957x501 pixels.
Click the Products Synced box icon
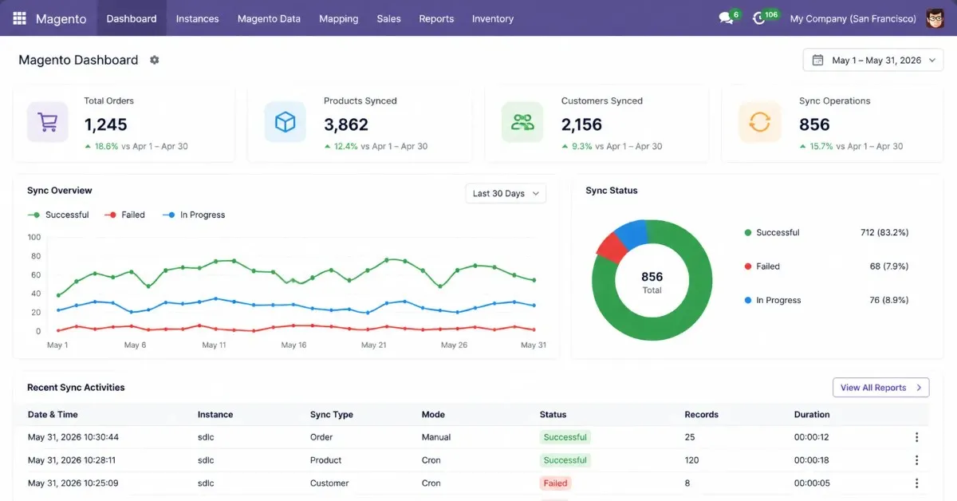285,122
